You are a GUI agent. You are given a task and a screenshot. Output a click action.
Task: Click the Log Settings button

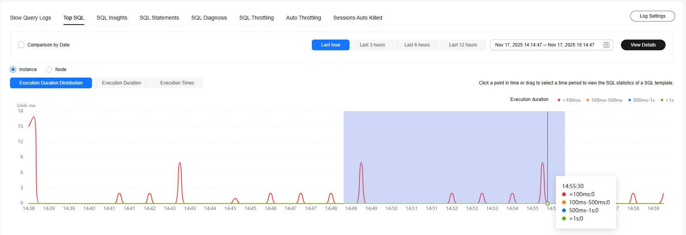click(653, 16)
